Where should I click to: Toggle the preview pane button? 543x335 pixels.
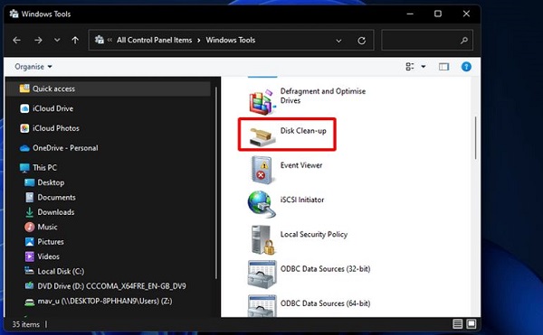[x=443, y=67]
